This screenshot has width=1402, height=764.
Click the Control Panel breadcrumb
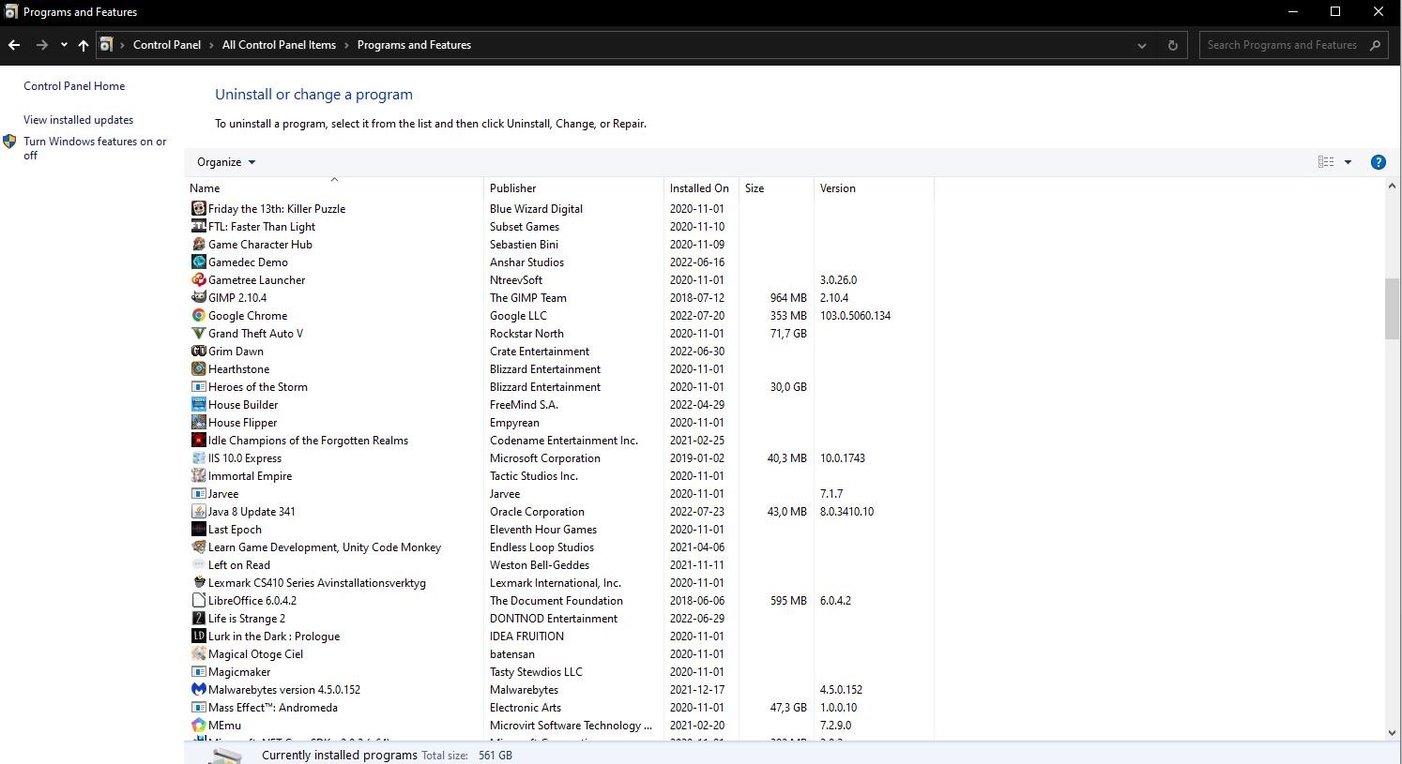pyautogui.click(x=167, y=45)
